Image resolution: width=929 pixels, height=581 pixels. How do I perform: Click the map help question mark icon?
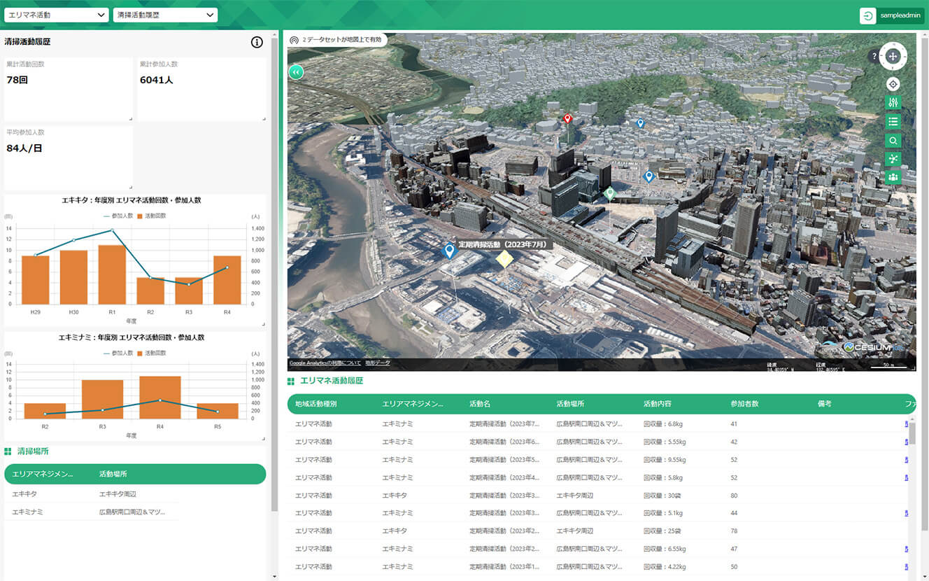click(x=873, y=56)
